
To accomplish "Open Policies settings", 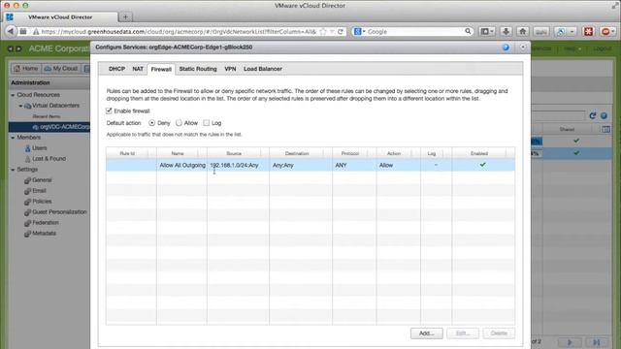I will click(42, 202).
